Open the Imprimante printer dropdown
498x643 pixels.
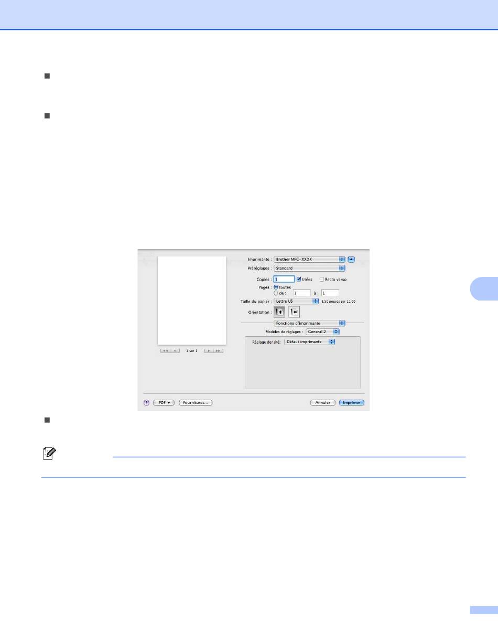309,259
